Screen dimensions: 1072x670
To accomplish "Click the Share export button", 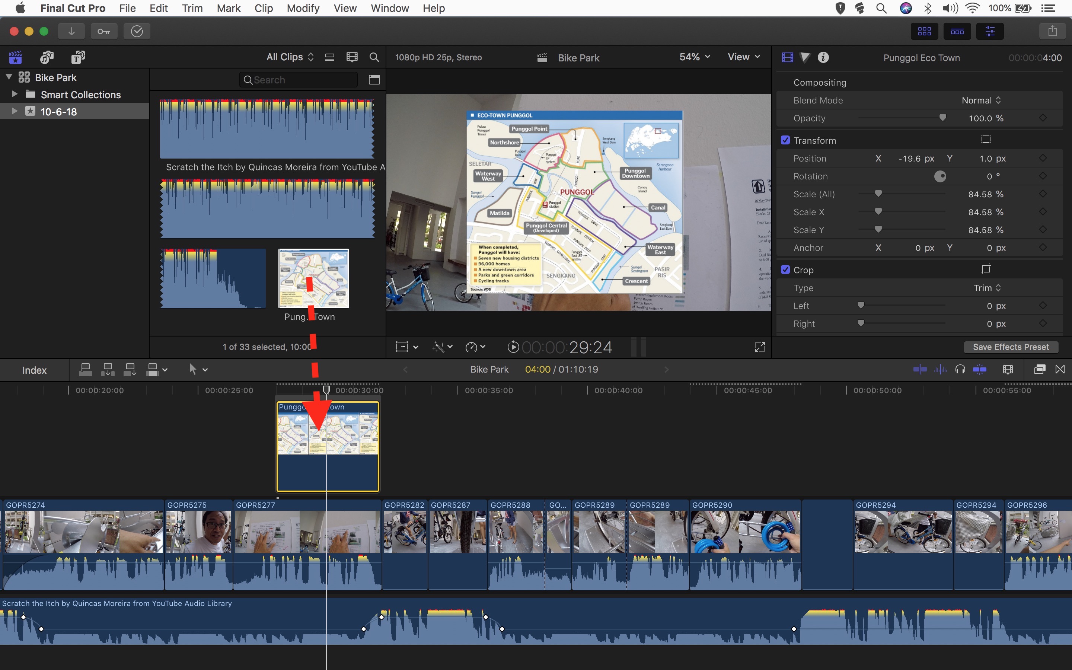I will tap(1052, 31).
